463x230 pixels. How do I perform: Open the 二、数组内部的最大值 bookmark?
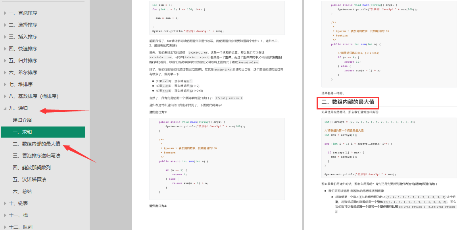point(37,144)
